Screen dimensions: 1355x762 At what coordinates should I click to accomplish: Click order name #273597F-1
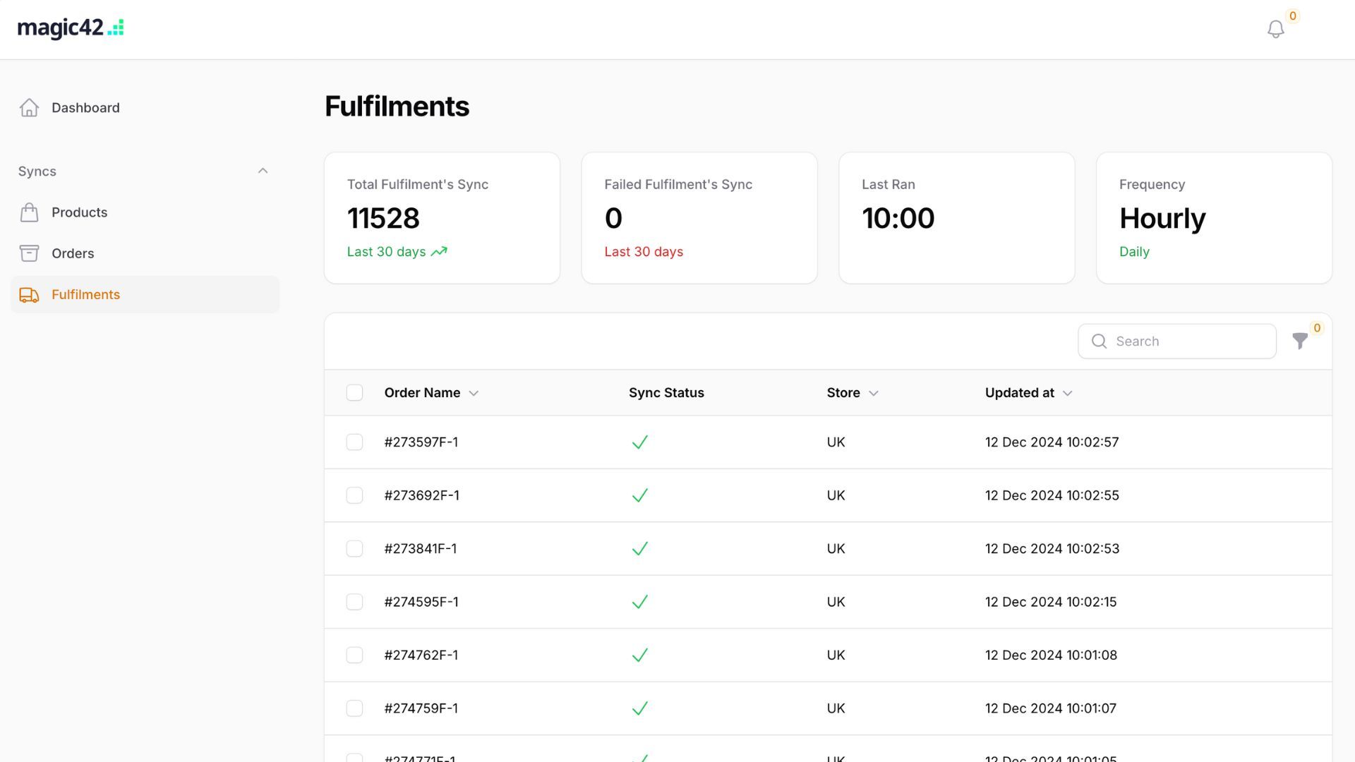(421, 442)
